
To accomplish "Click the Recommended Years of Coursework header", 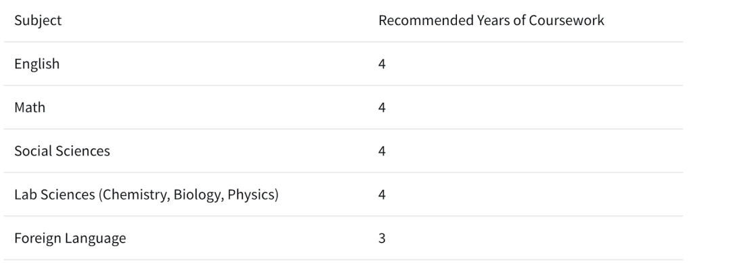I will [491, 20].
